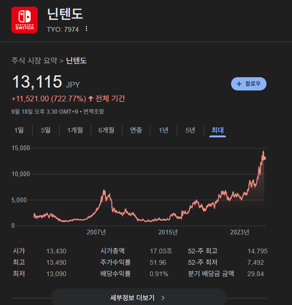The width and height of the screenshot is (292, 305).
Task: Click the 배당수익률 value 0.91%
Action: coord(159,274)
